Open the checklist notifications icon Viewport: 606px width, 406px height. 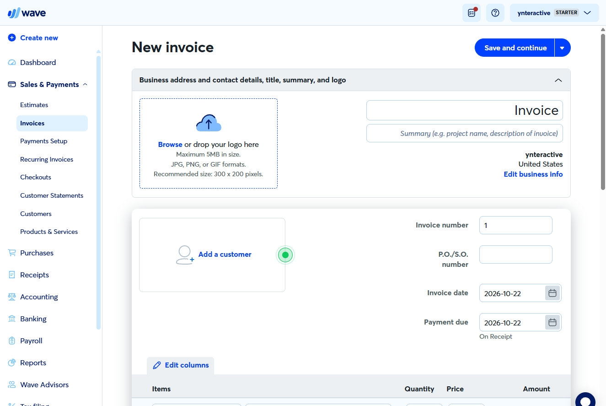pos(472,13)
